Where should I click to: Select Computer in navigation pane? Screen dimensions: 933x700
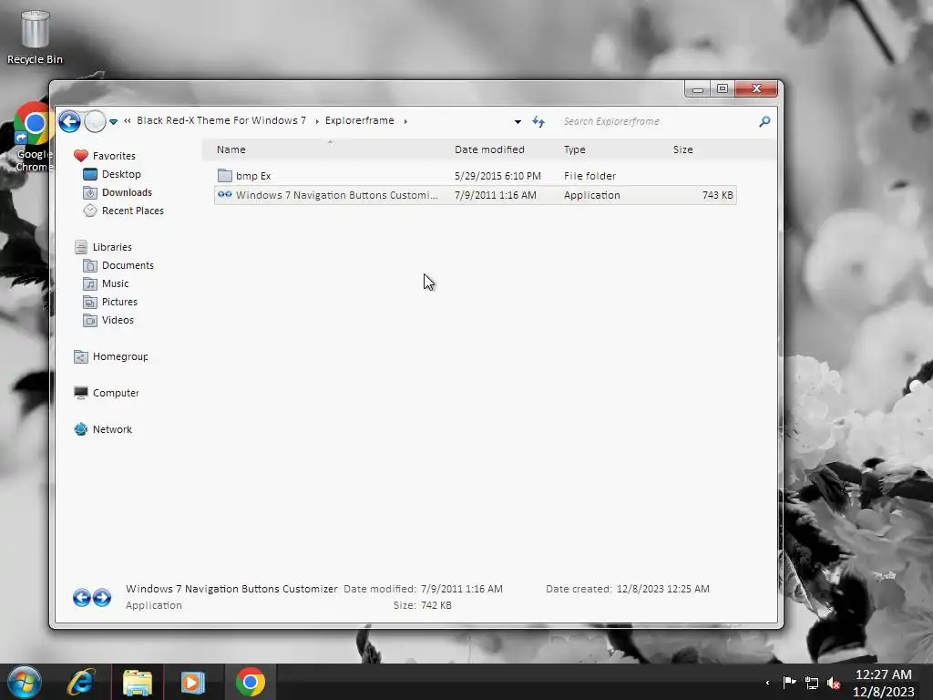[x=116, y=393]
